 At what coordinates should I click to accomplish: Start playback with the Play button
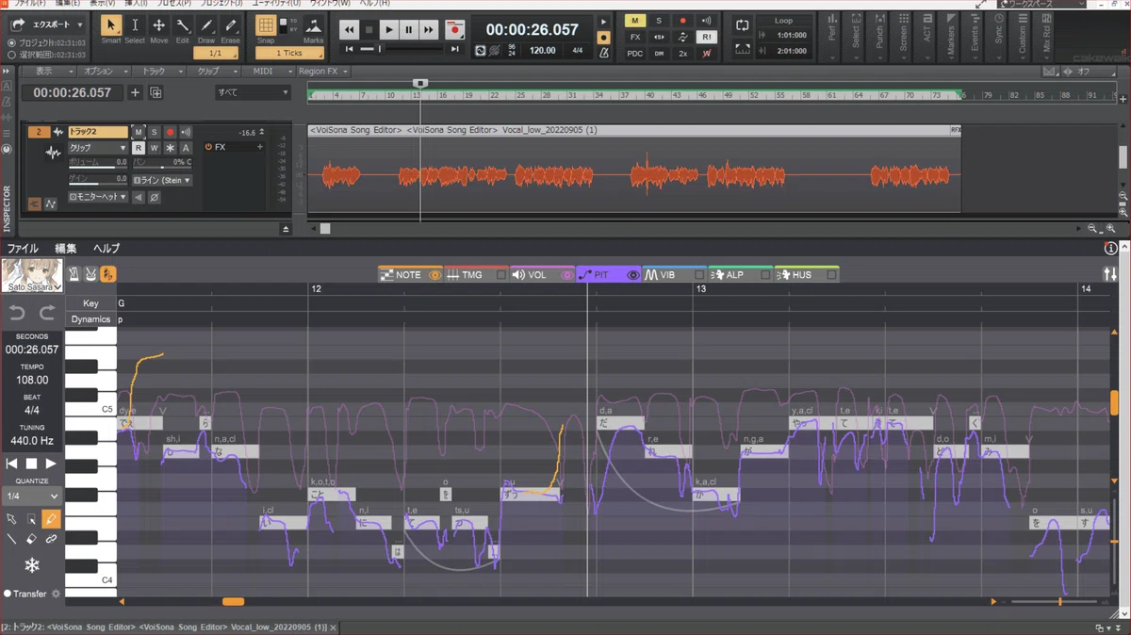coord(388,30)
